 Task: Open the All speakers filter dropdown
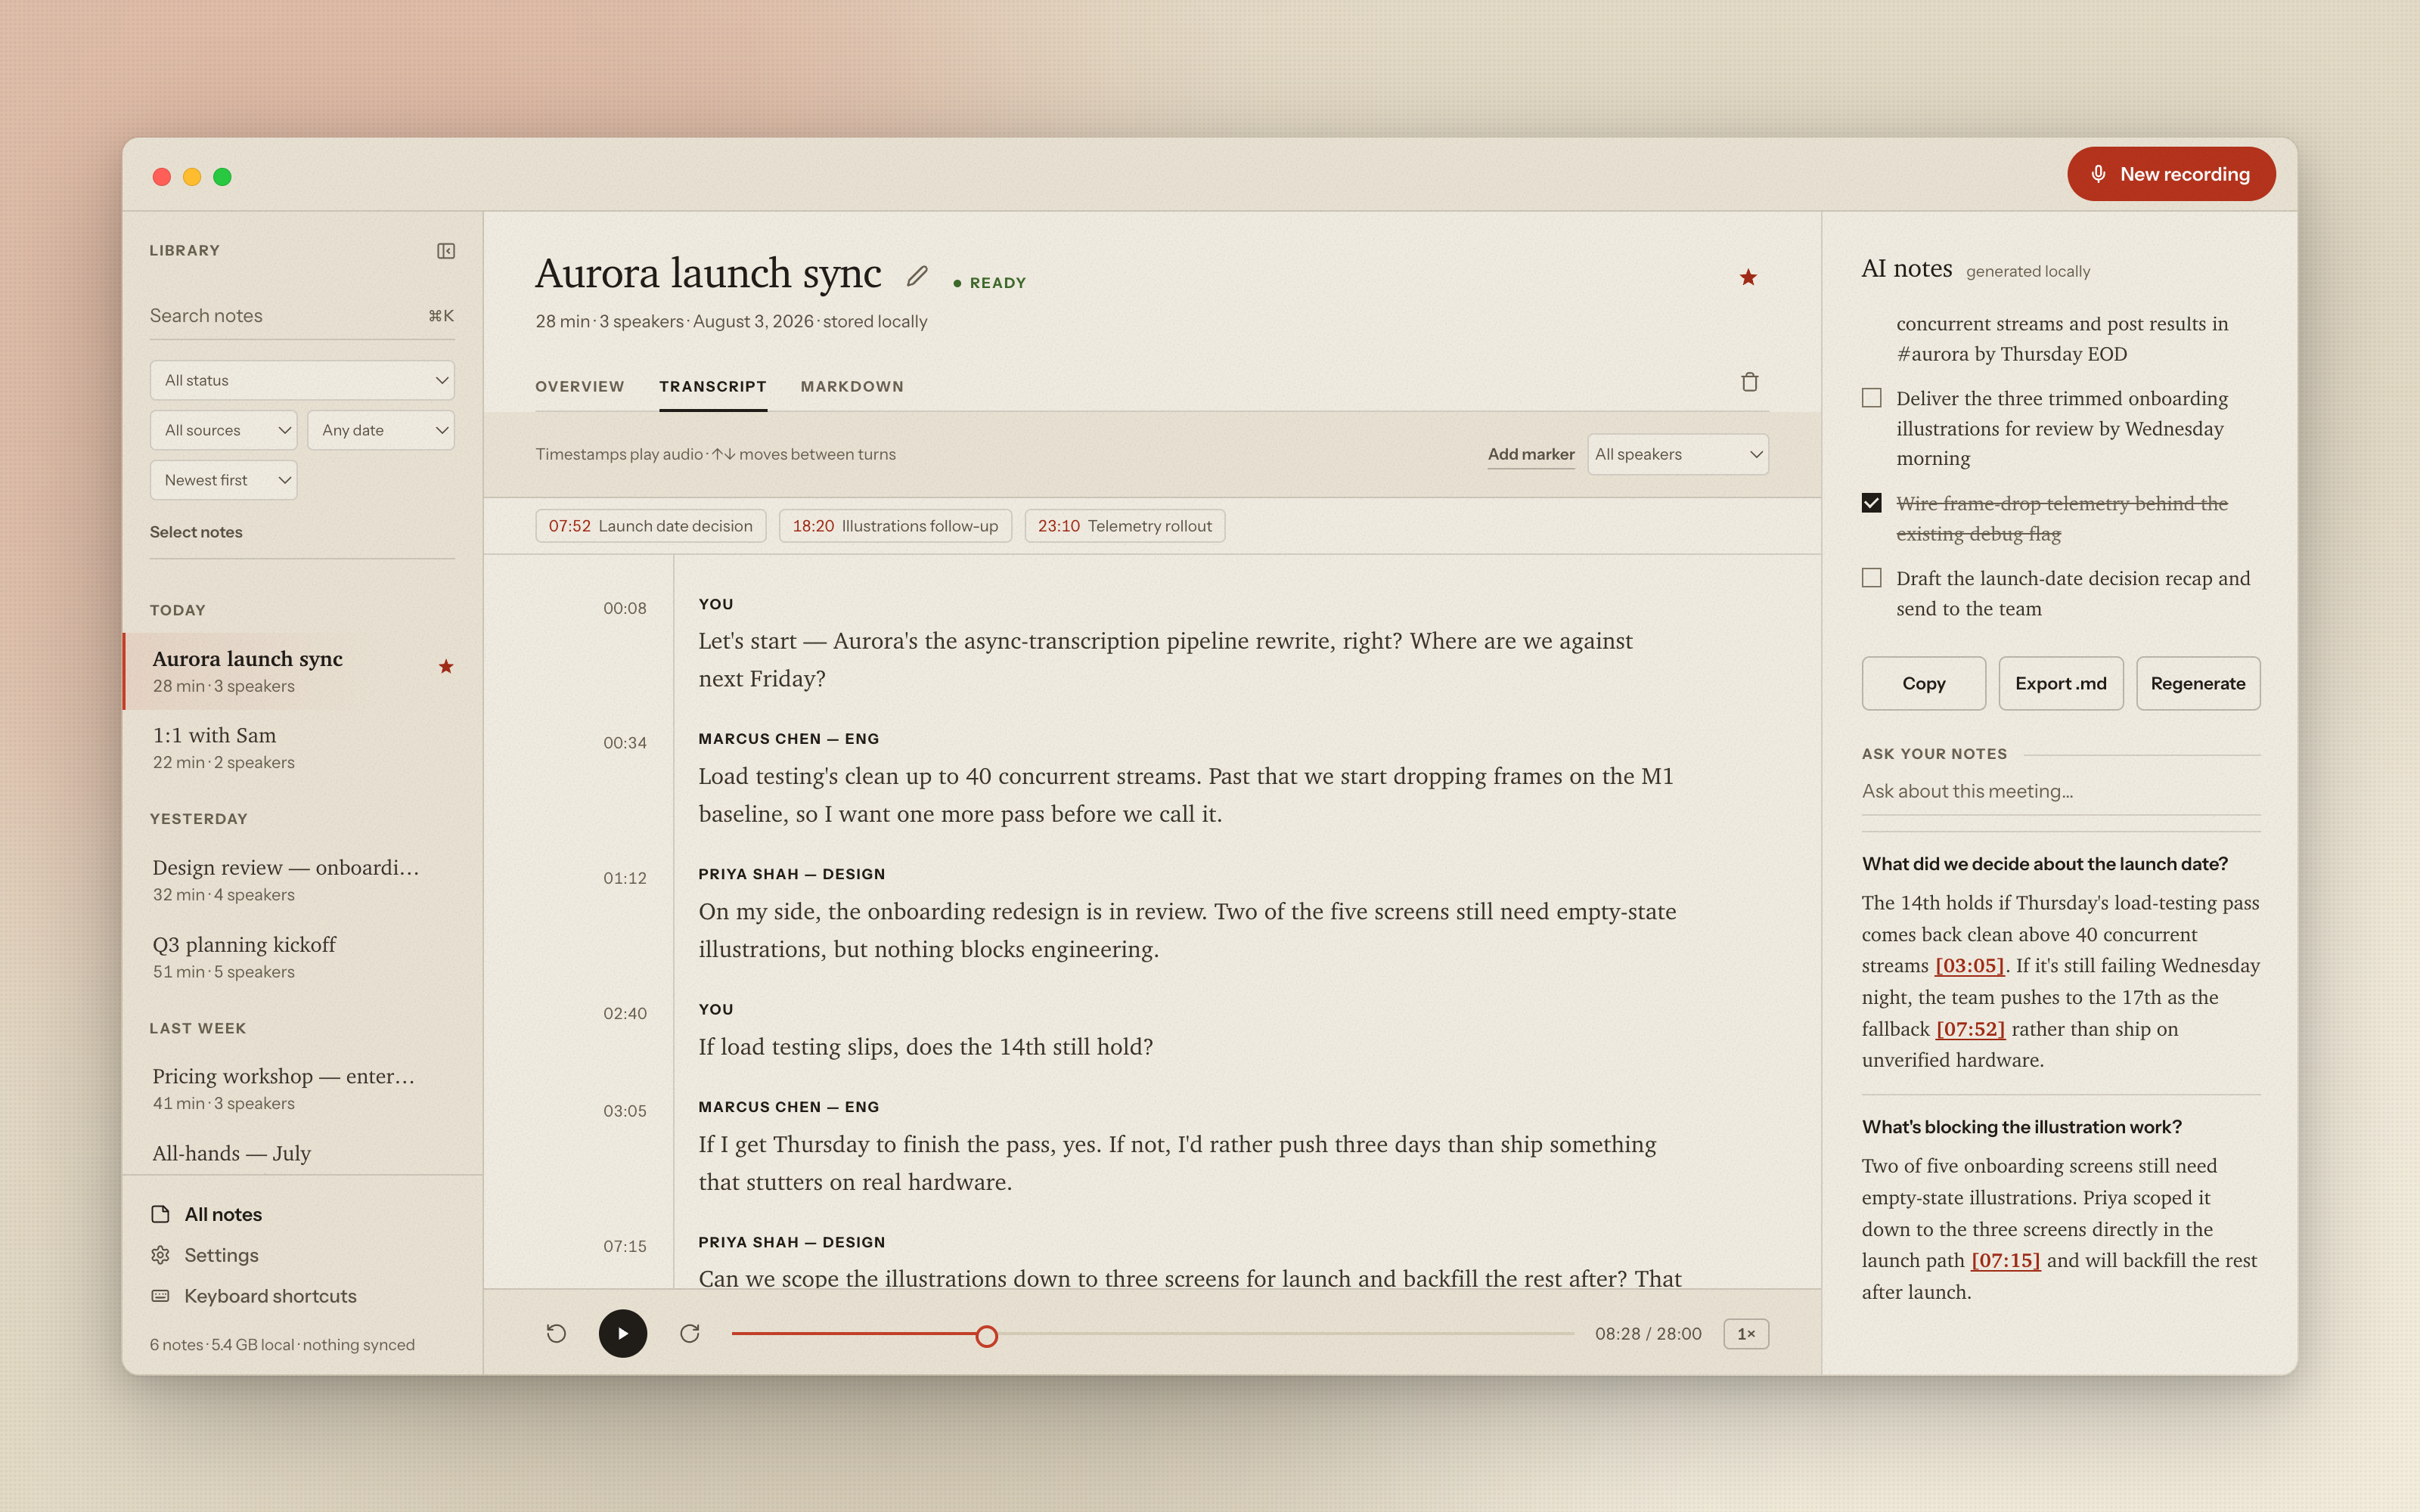[x=1677, y=454]
